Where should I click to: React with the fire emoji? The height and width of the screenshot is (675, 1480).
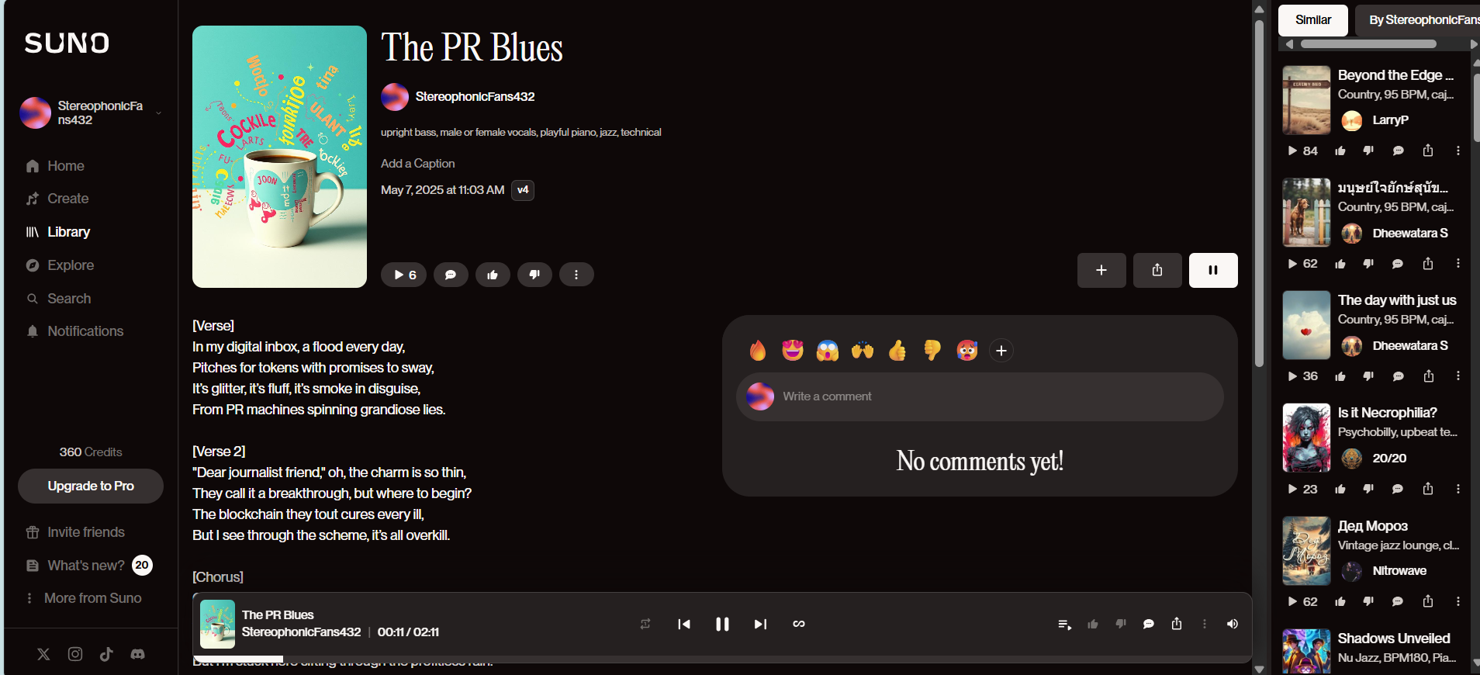tap(758, 351)
